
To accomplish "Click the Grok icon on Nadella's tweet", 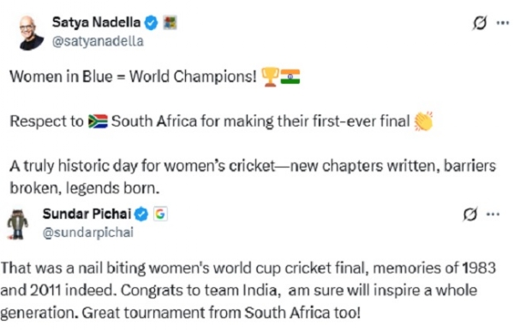I will [480, 23].
